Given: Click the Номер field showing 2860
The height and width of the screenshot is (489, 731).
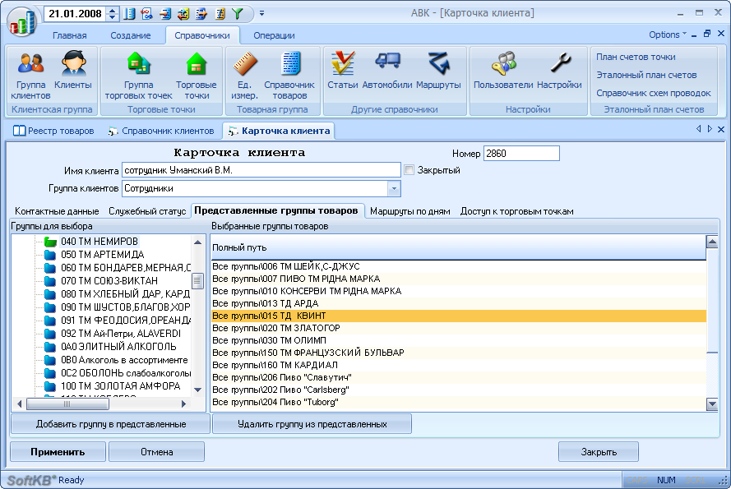Looking at the screenshot, I should pos(521,154).
